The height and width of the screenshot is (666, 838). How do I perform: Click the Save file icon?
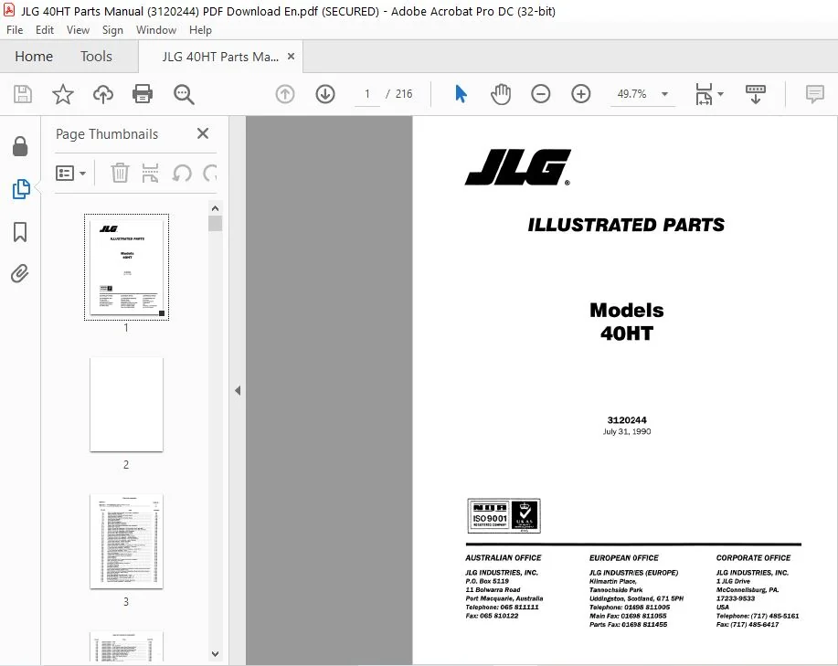pyautogui.click(x=23, y=94)
